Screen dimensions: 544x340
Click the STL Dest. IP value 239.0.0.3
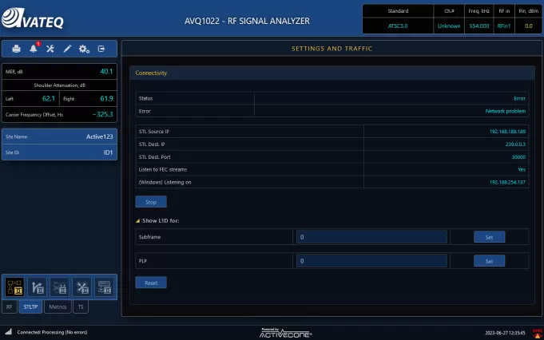tap(515, 144)
